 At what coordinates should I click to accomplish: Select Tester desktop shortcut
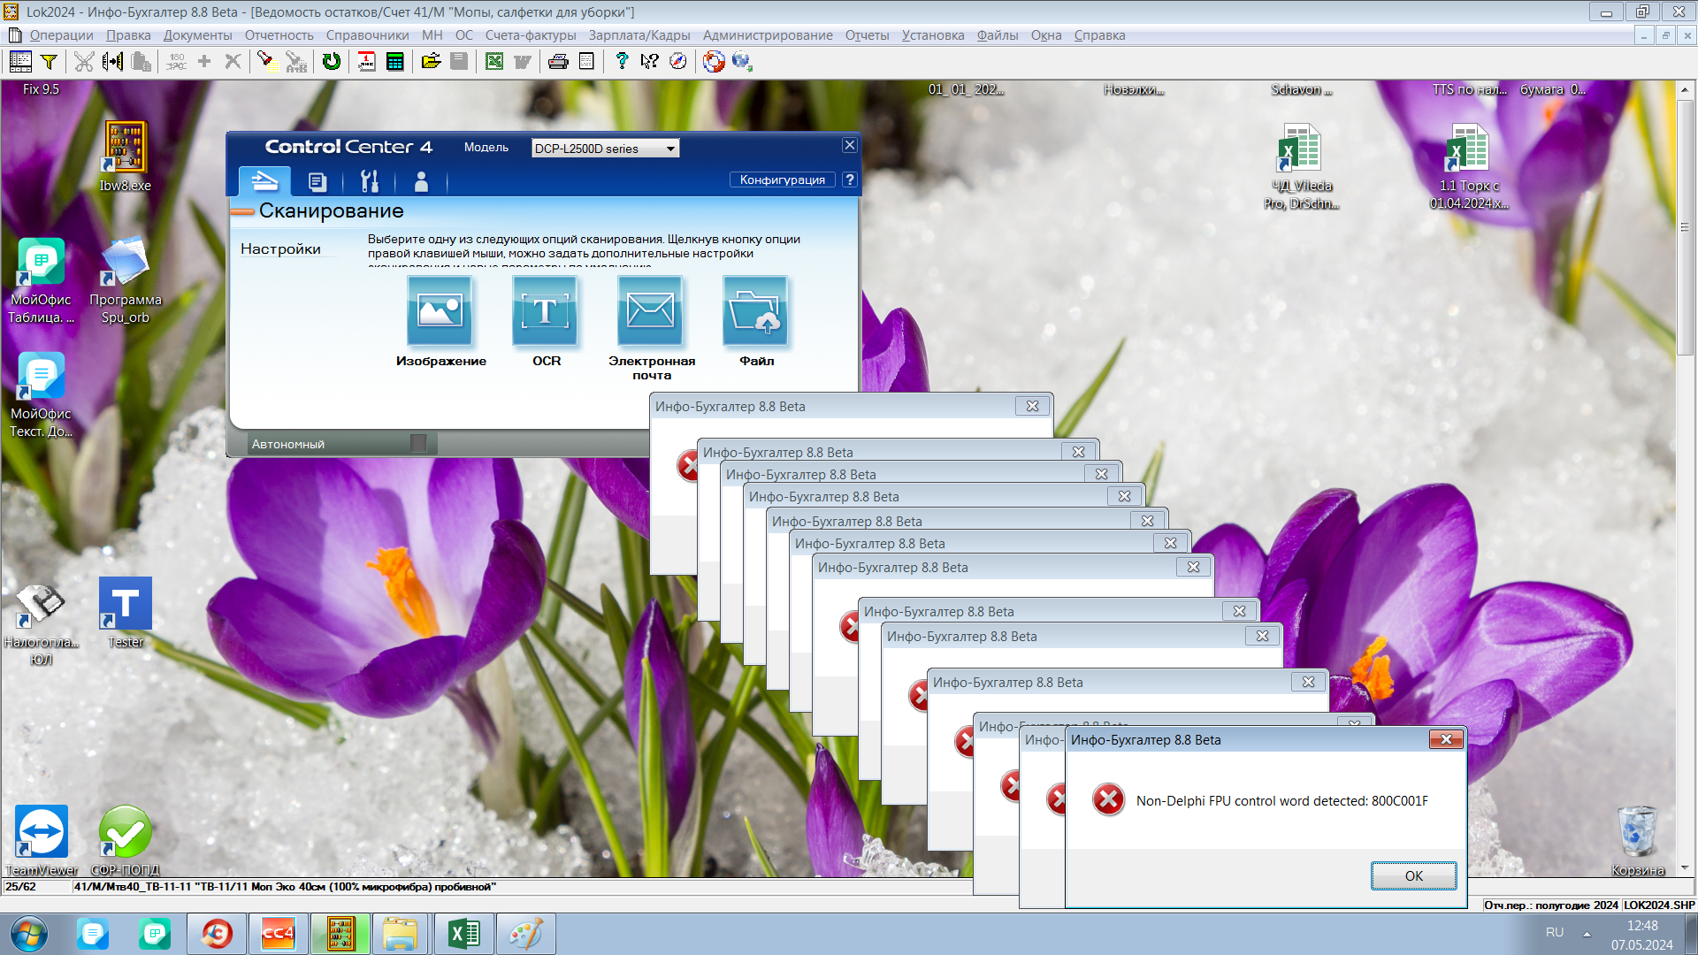125,612
